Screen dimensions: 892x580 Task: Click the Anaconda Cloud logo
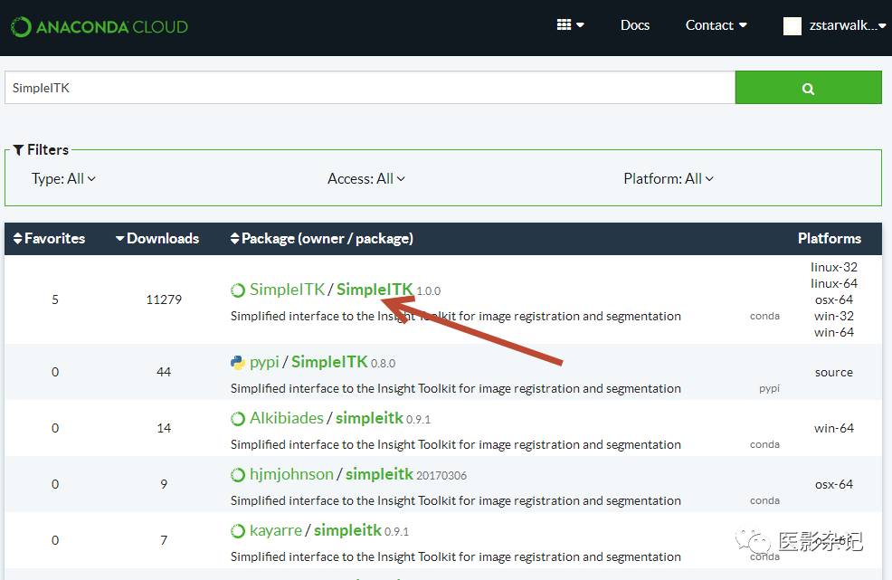(100, 26)
